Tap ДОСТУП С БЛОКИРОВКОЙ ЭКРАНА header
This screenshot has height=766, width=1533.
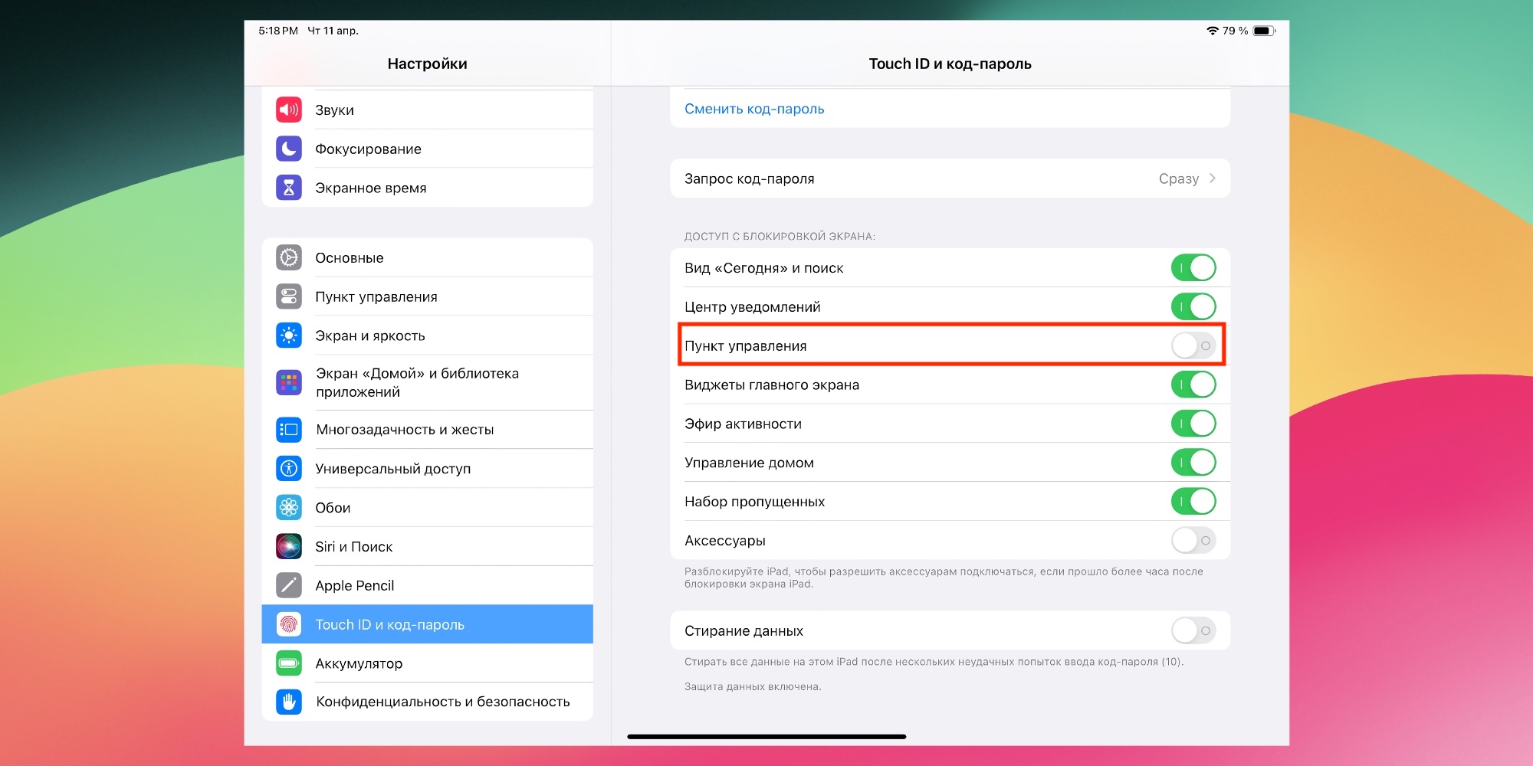pyautogui.click(x=780, y=236)
